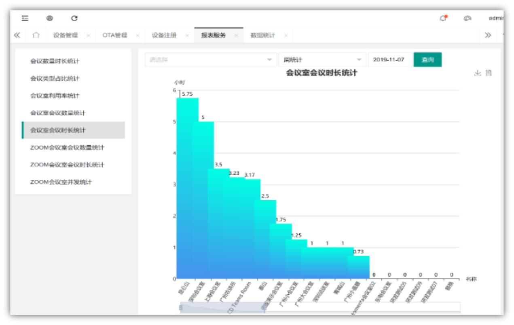The width and height of the screenshot is (514, 325).
Task: Click the theme palette icon
Action: tap(467, 18)
